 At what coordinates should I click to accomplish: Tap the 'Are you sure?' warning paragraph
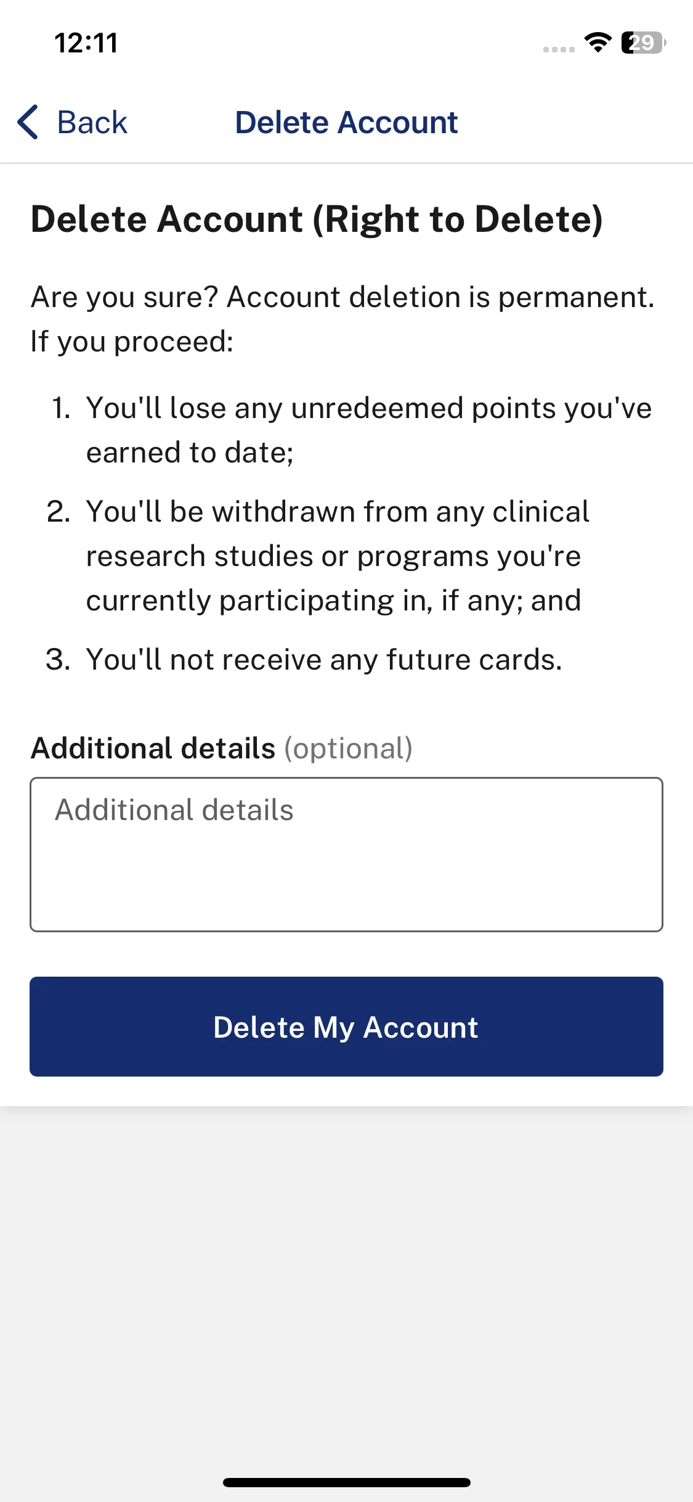[x=342, y=319]
